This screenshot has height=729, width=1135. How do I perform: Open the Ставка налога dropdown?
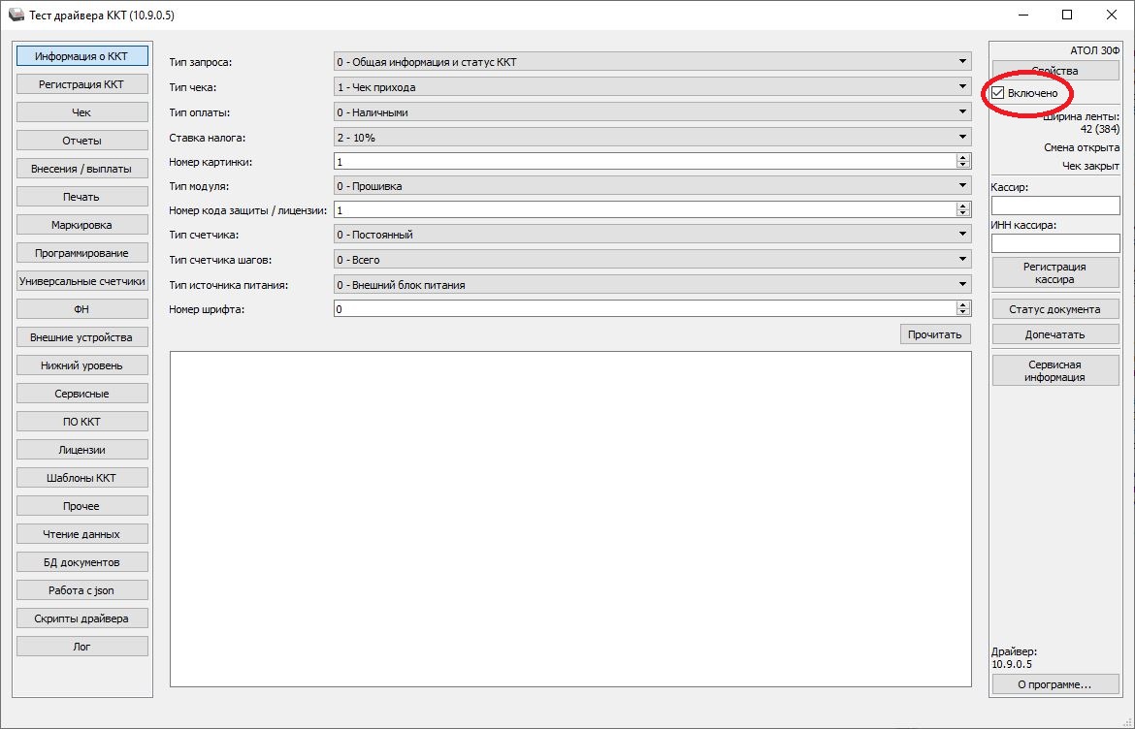[x=651, y=138]
